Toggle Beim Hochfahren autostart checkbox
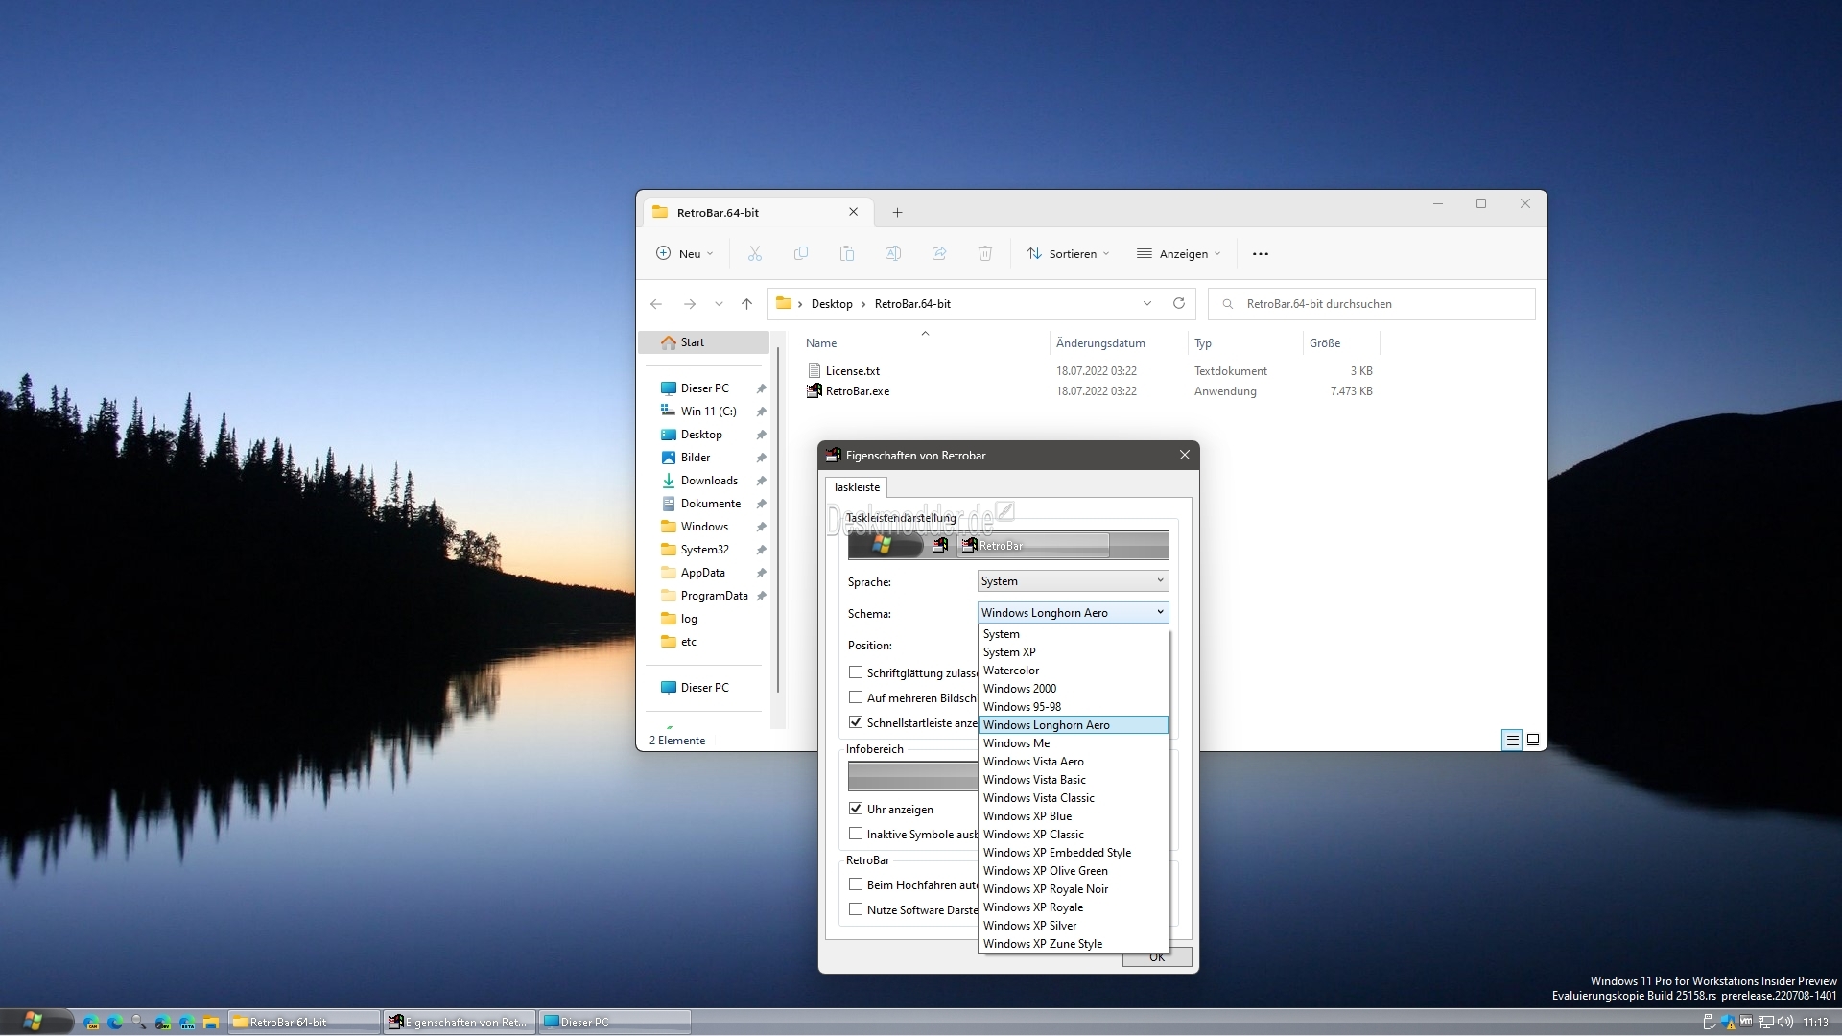Viewport: 1842px width, 1036px height. [856, 884]
